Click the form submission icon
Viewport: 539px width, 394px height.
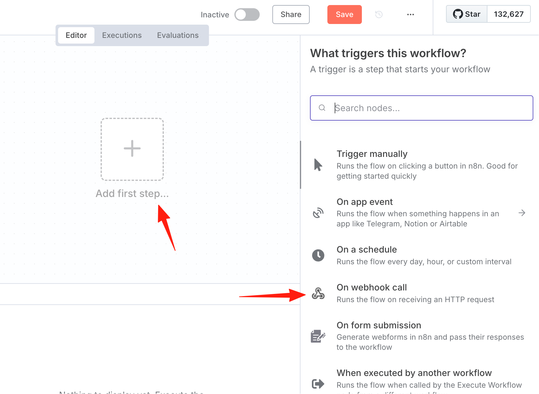pos(318,336)
